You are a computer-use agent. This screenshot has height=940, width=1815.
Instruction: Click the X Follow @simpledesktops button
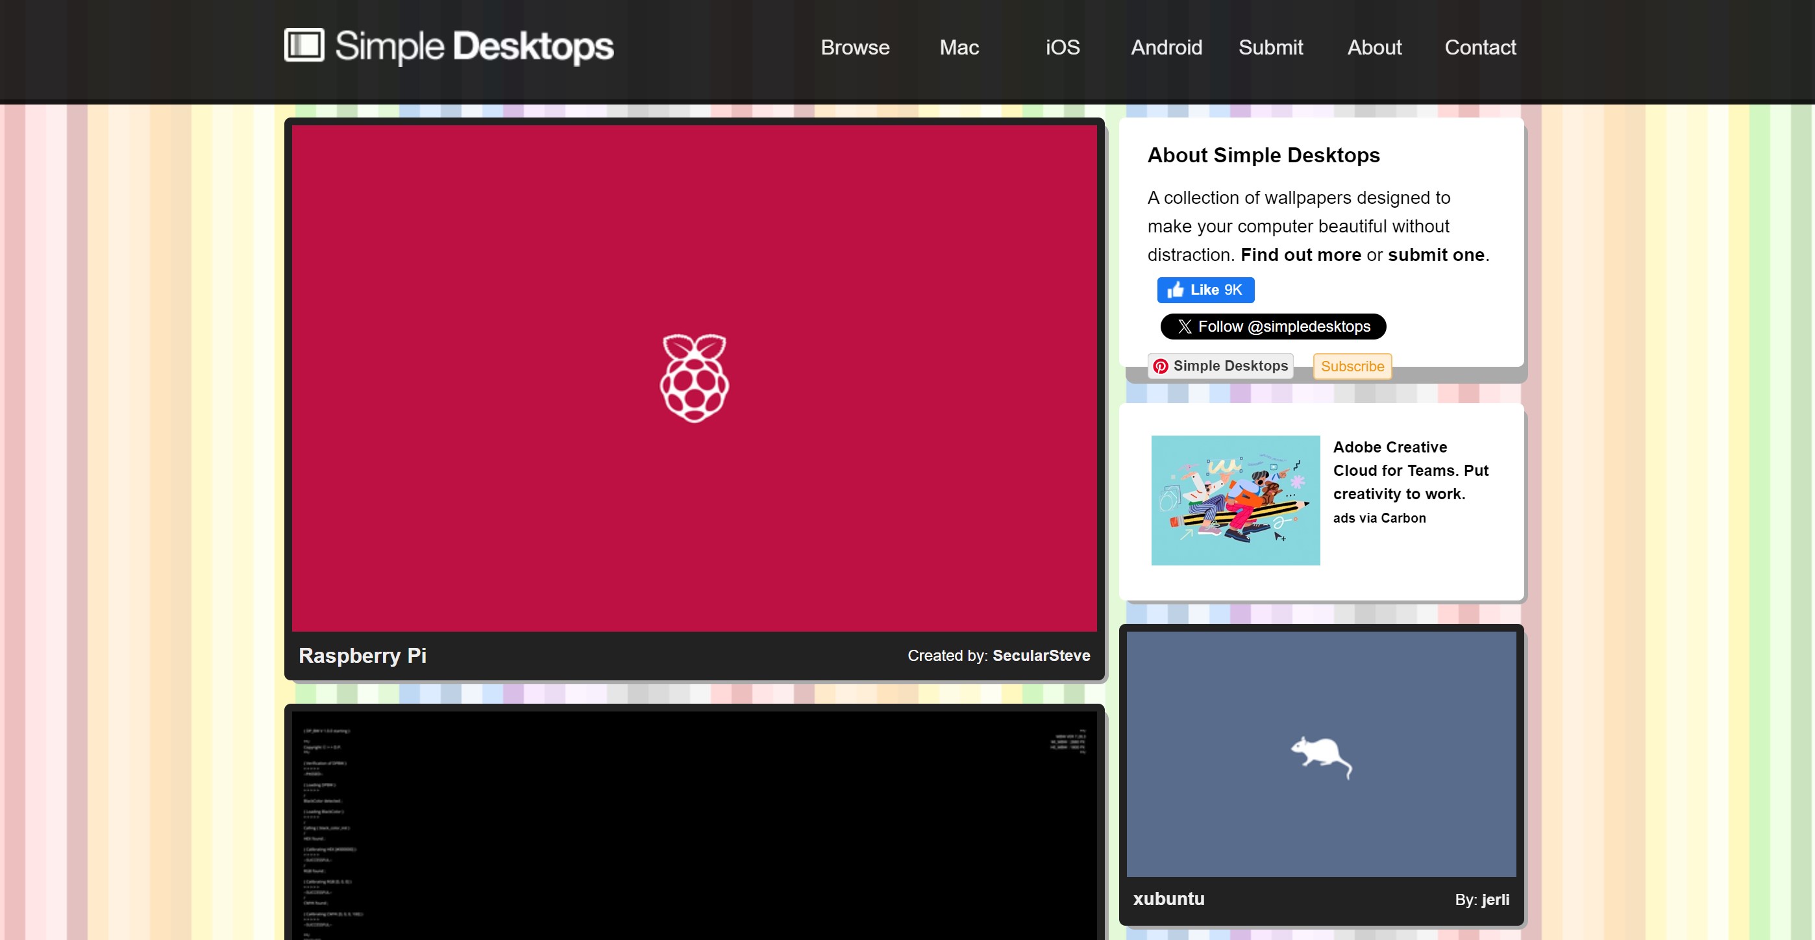(1272, 327)
